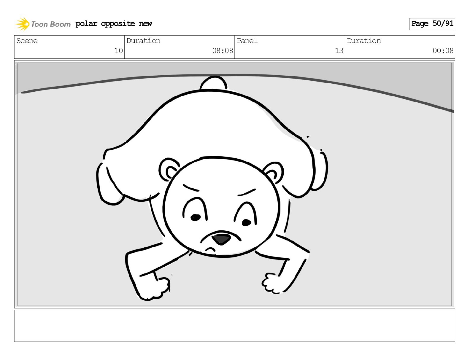
Task: Click the 'Page 50/91' indicator
Action: [432, 24]
